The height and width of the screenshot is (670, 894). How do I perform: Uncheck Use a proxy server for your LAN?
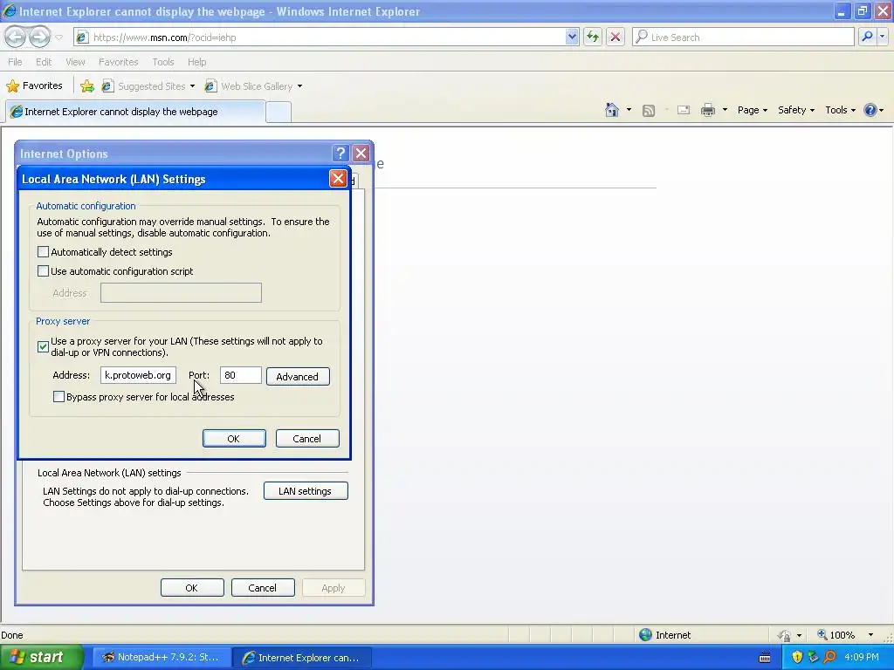[x=43, y=346]
